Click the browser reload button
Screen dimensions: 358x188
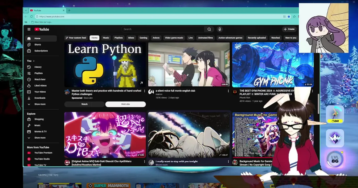pyautogui.click(x=31, y=16)
